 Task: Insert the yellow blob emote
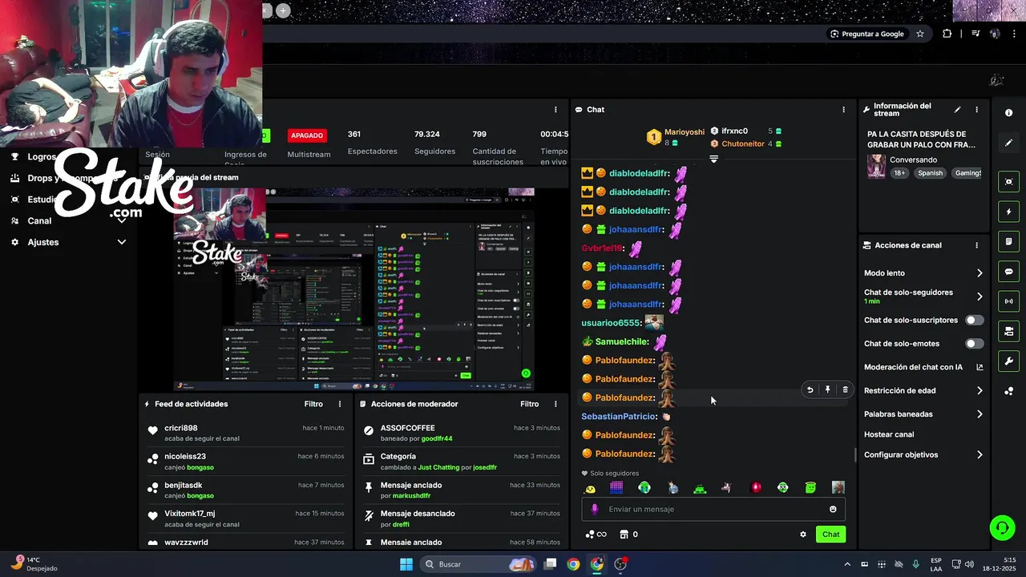point(591,488)
